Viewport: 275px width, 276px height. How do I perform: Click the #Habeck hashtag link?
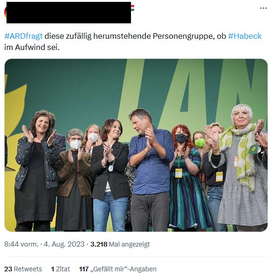245,36
